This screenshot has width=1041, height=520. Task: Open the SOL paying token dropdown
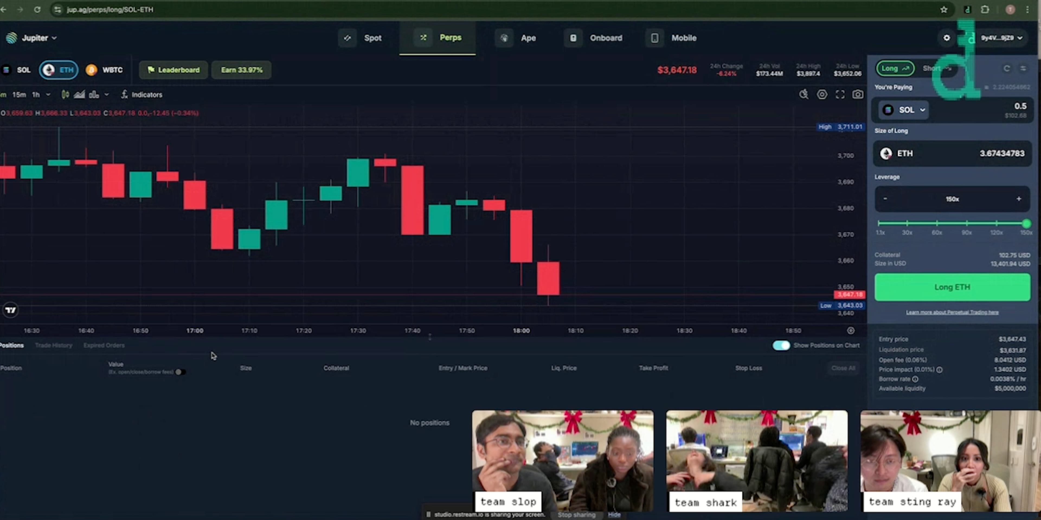[903, 110]
